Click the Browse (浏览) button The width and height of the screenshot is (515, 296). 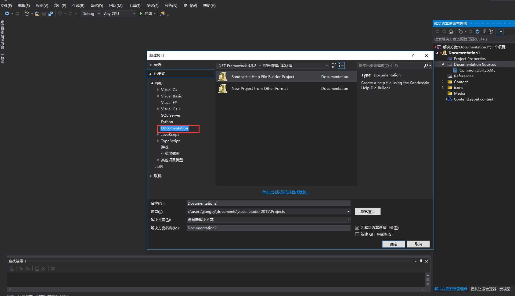pyautogui.click(x=368, y=211)
